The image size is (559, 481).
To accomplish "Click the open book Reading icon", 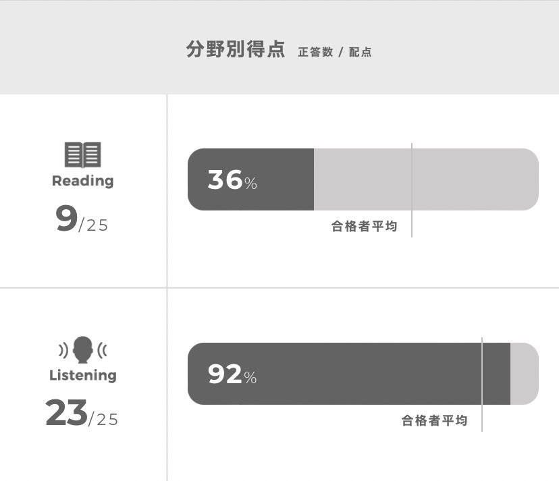I will [83, 154].
